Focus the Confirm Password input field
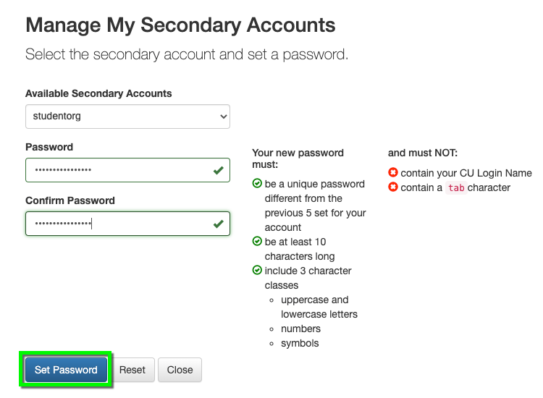 [116, 224]
